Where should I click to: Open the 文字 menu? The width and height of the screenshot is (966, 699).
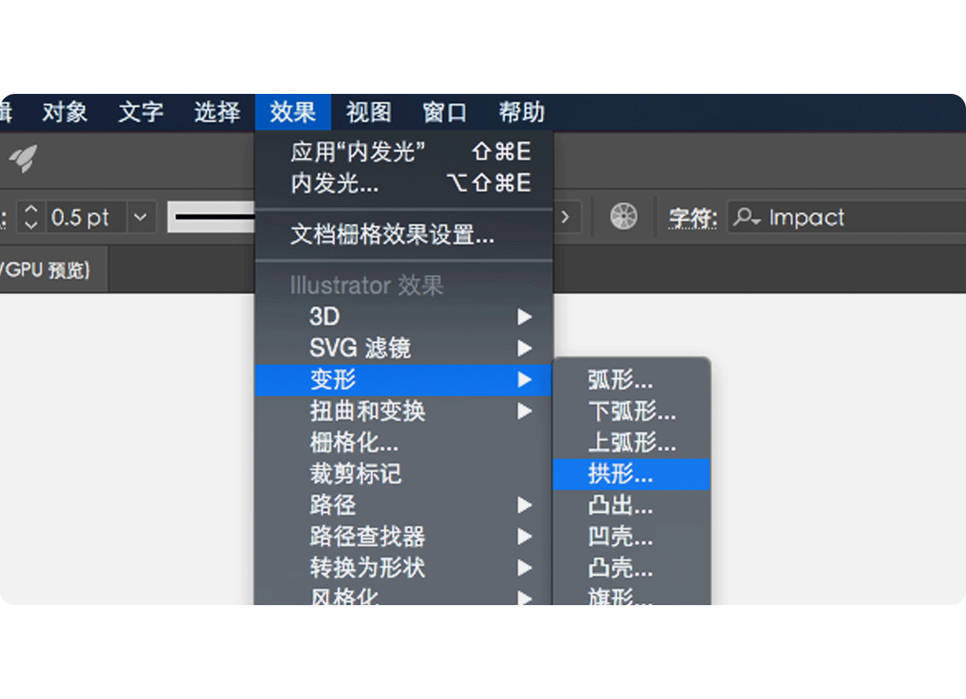coord(141,112)
